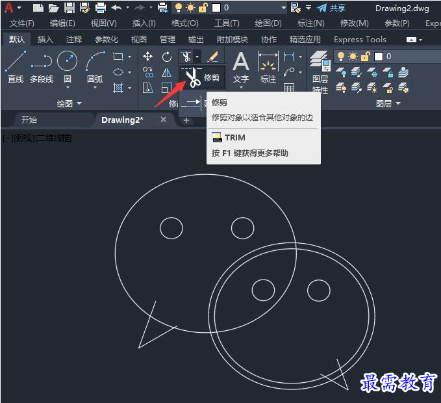Switch to the 注释 ribbon tab

74,39
